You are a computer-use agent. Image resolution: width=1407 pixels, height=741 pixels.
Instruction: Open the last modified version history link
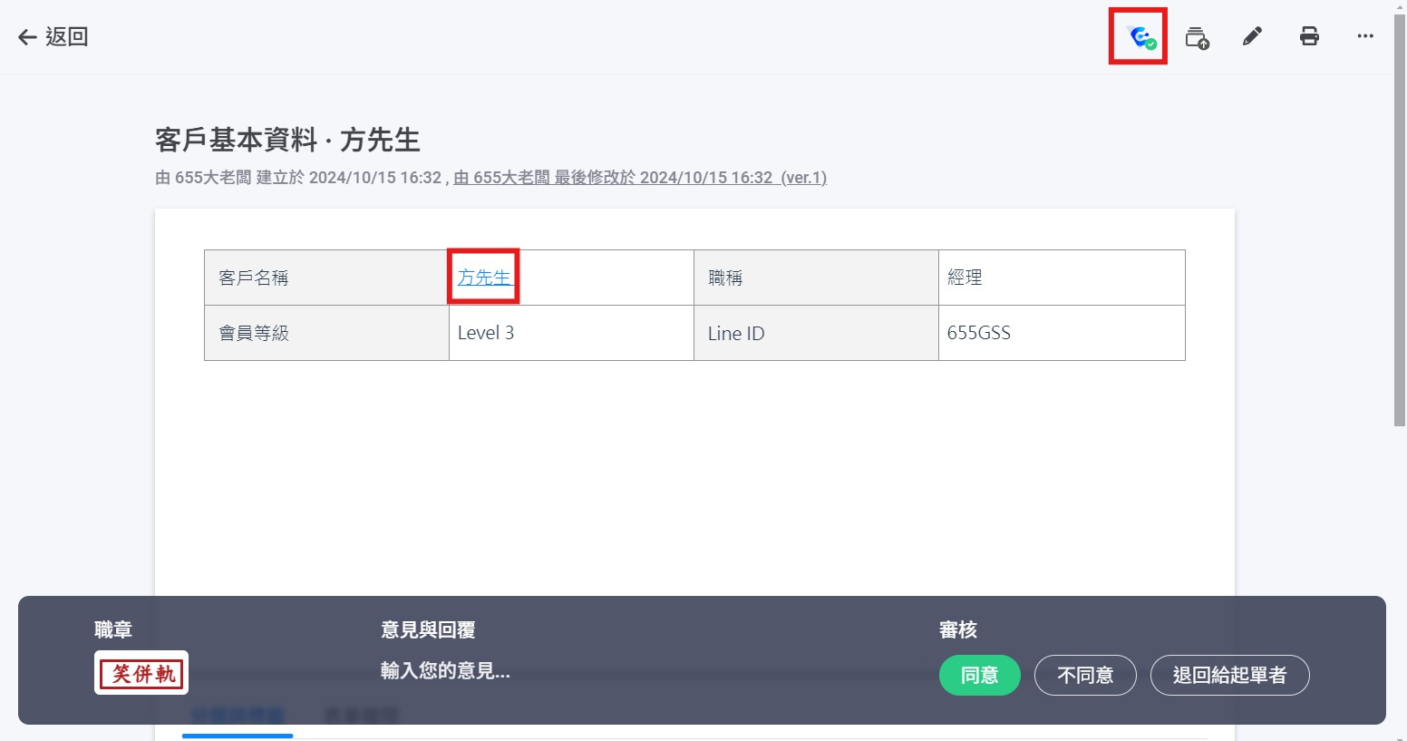pyautogui.click(x=640, y=178)
